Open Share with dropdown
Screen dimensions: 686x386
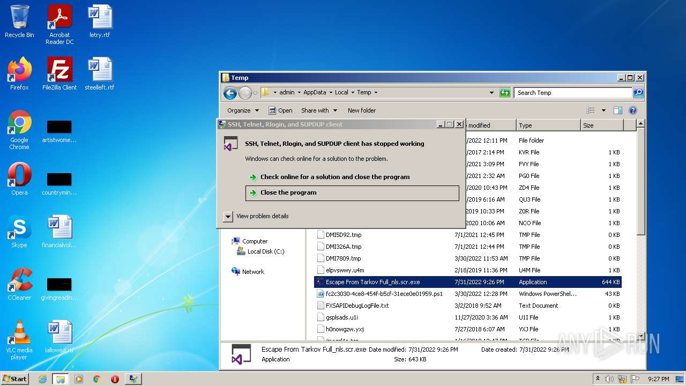click(x=319, y=110)
